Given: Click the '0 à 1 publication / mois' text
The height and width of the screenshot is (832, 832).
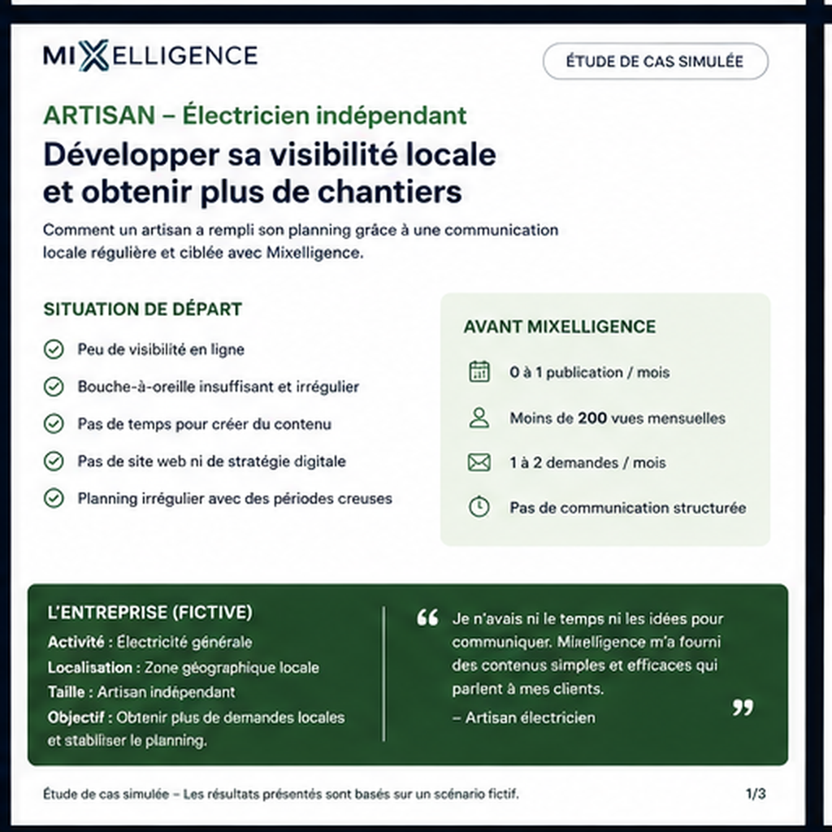Looking at the screenshot, I should (590, 372).
